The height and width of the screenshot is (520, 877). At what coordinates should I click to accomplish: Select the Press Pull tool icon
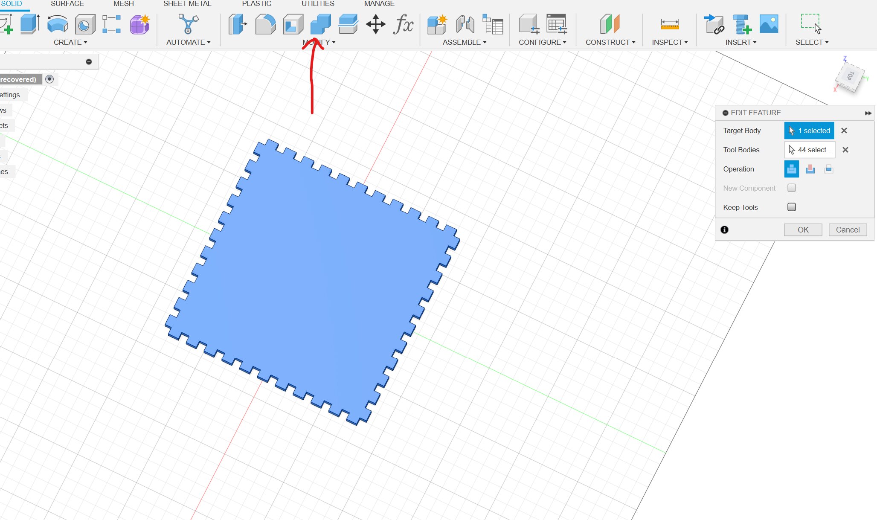(238, 24)
